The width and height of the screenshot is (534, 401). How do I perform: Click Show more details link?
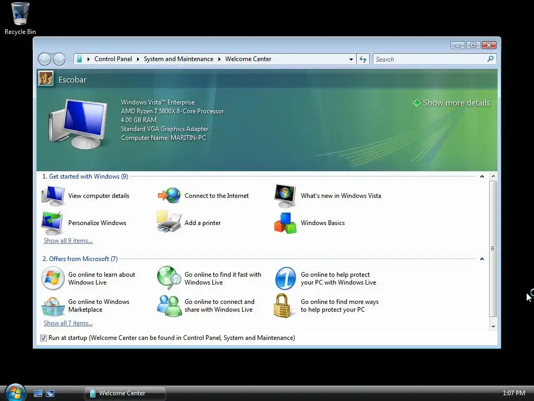456,103
